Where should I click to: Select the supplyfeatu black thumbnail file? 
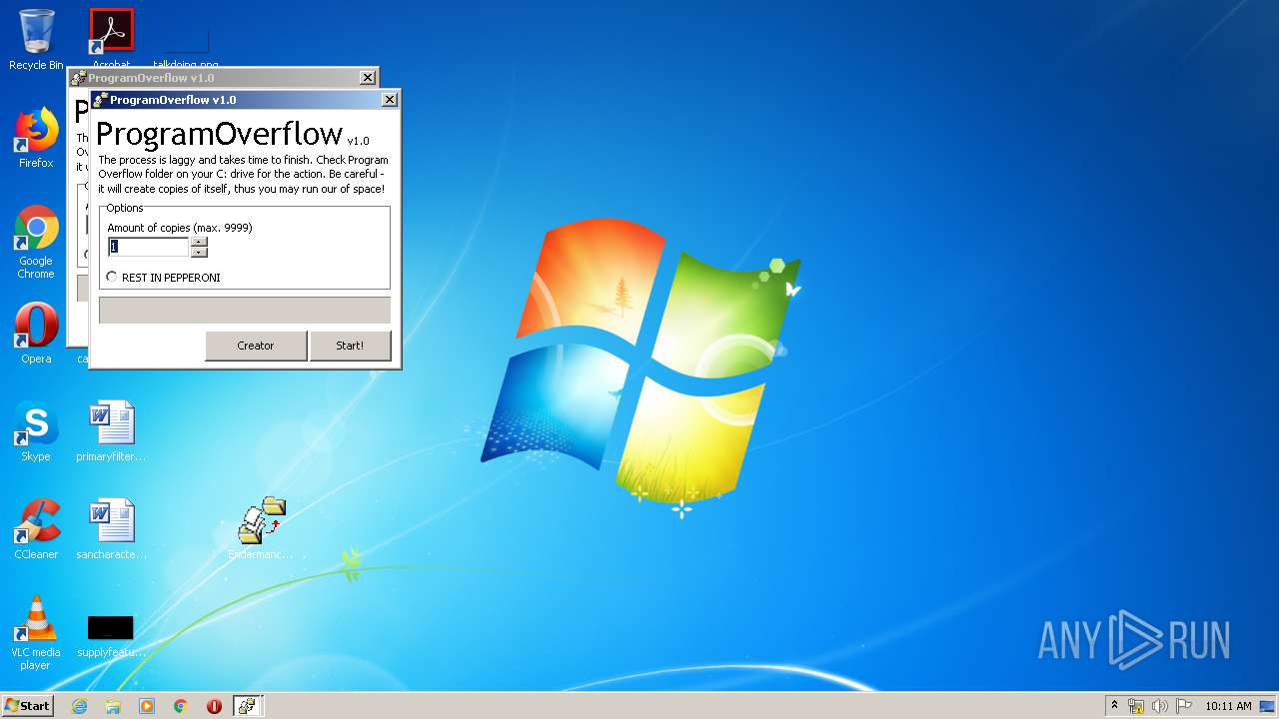[111, 637]
